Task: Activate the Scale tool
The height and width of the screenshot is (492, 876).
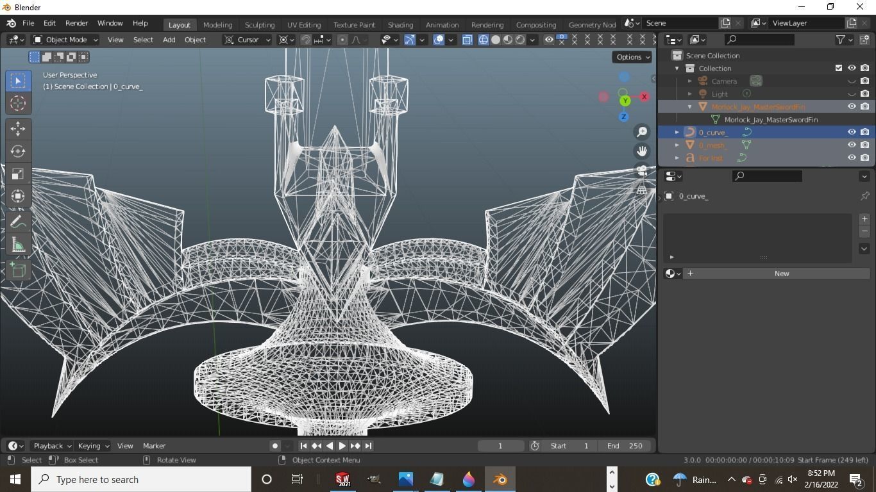Action: (x=18, y=174)
